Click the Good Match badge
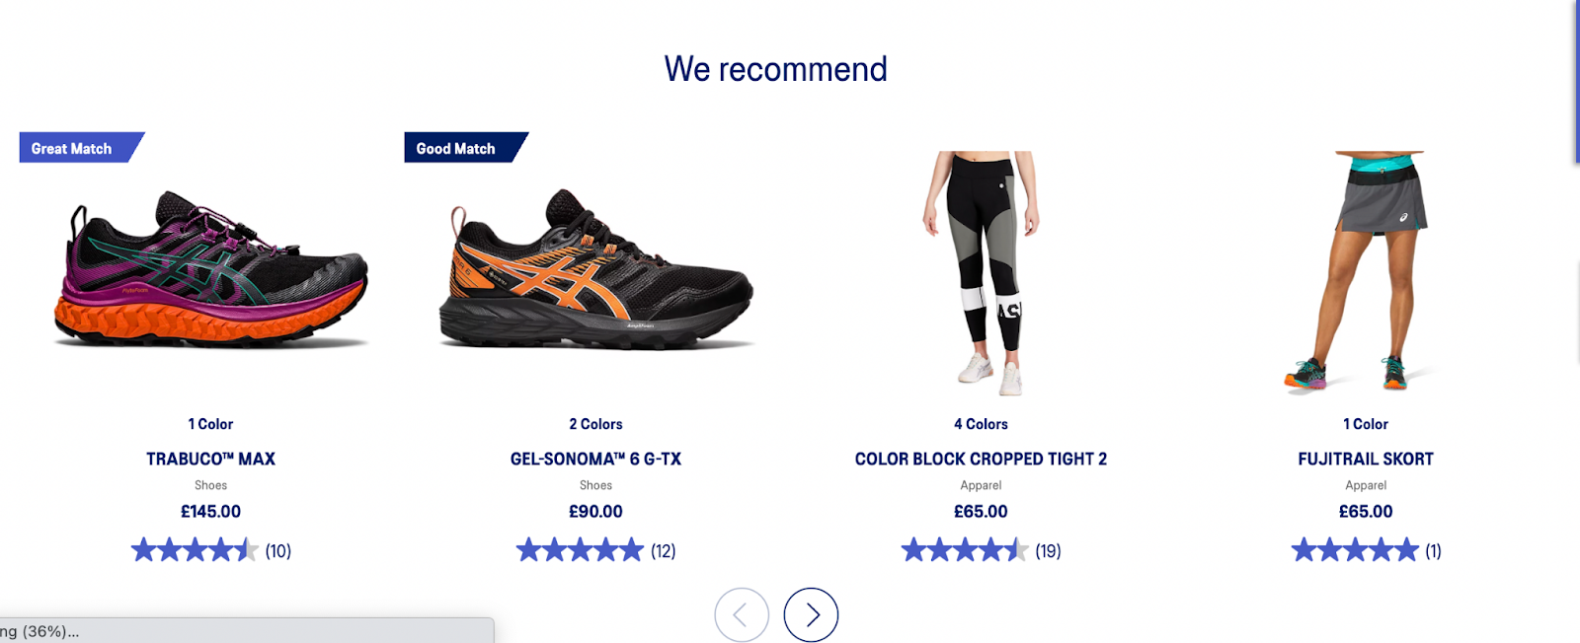Image resolution: width=1580 pixels, height=643 pixels. pyautogui.click(x=452, y=148)
